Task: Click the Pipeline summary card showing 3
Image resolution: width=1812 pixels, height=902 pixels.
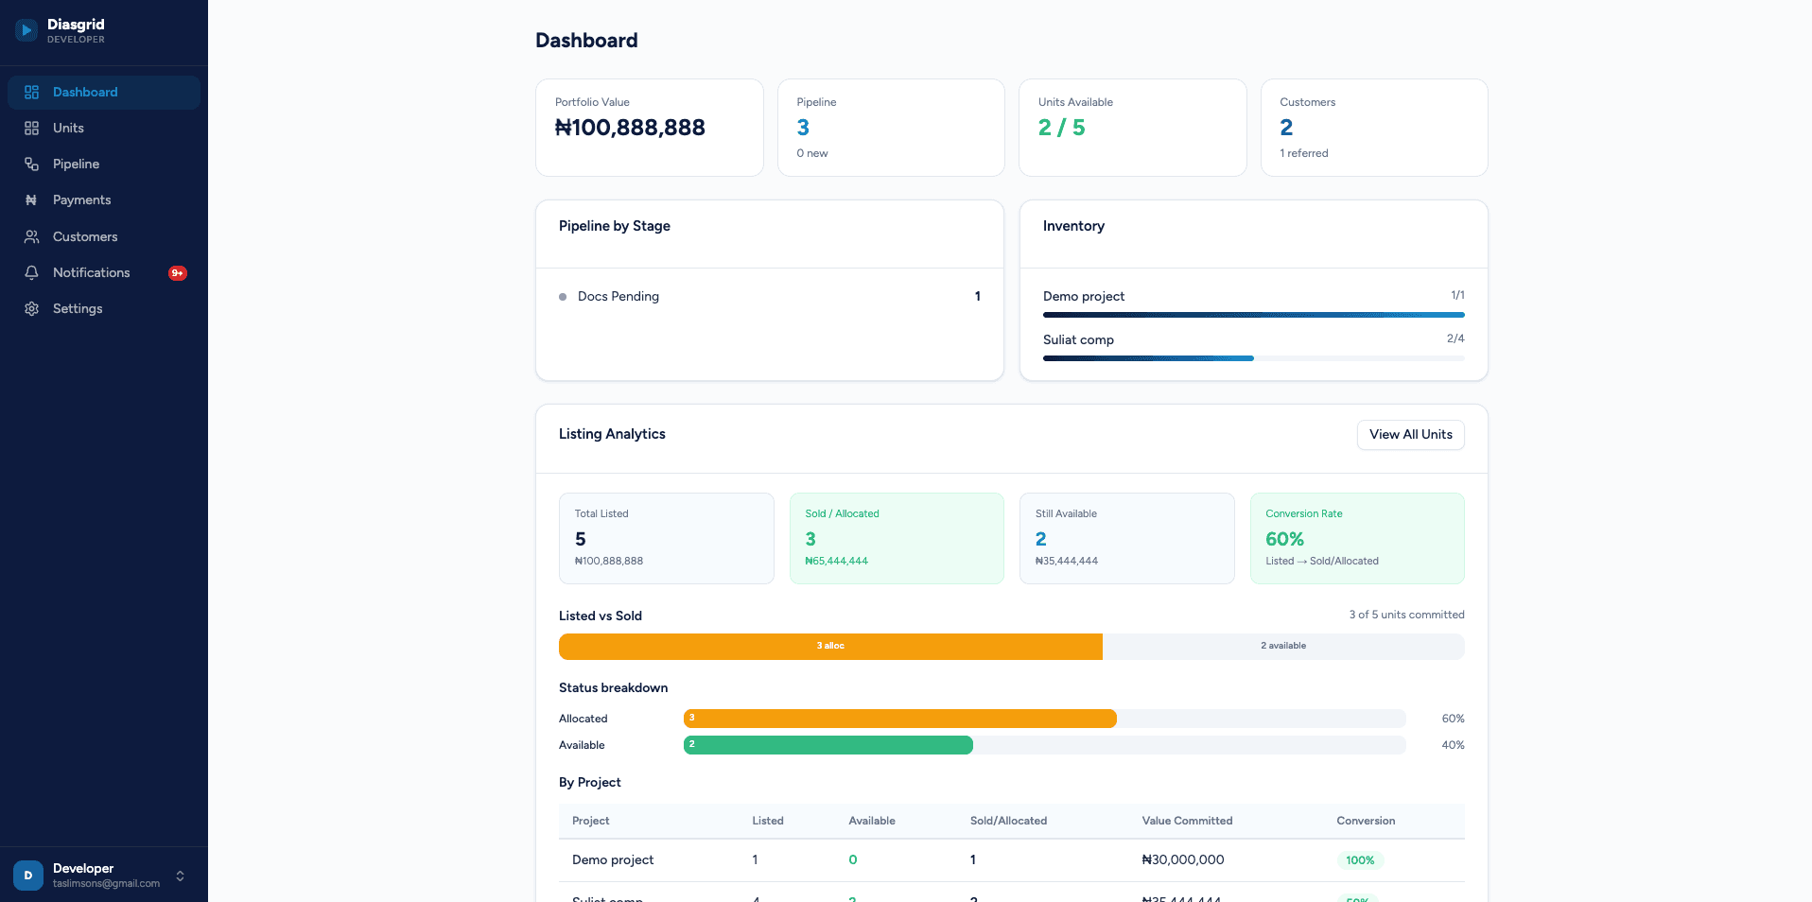Action: point(891,128)
